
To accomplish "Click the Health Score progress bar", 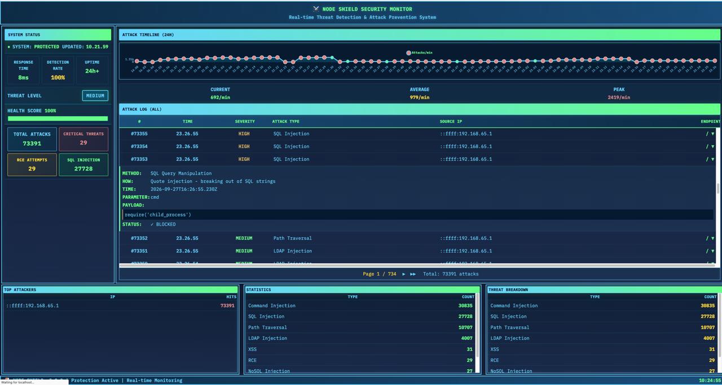I will point(58,119).
